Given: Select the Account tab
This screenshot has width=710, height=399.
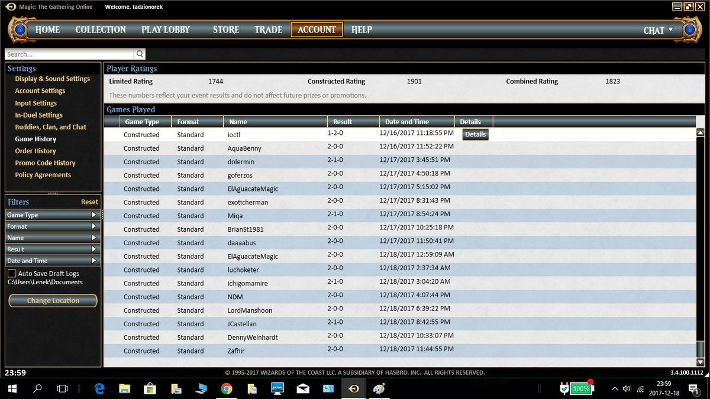Looking at the screenshot, I should pos(317,30).
